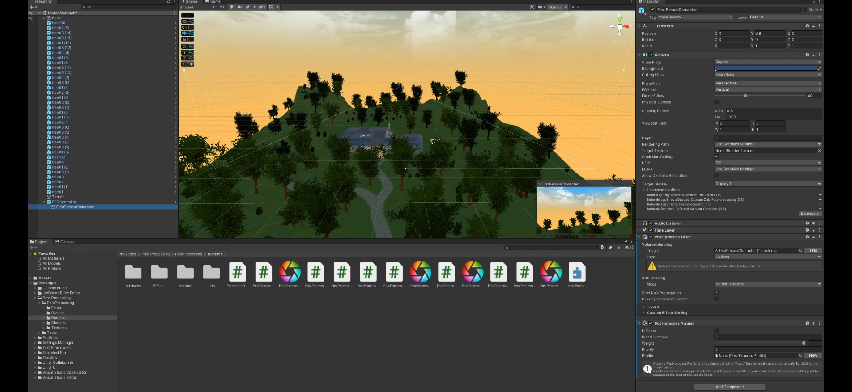Switch to the Game tab
852x392 pixels.
pyautogui.click(x=213, y=2)
